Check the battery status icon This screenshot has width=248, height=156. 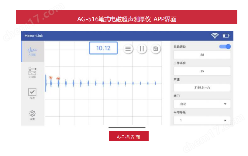click(226, 36)
